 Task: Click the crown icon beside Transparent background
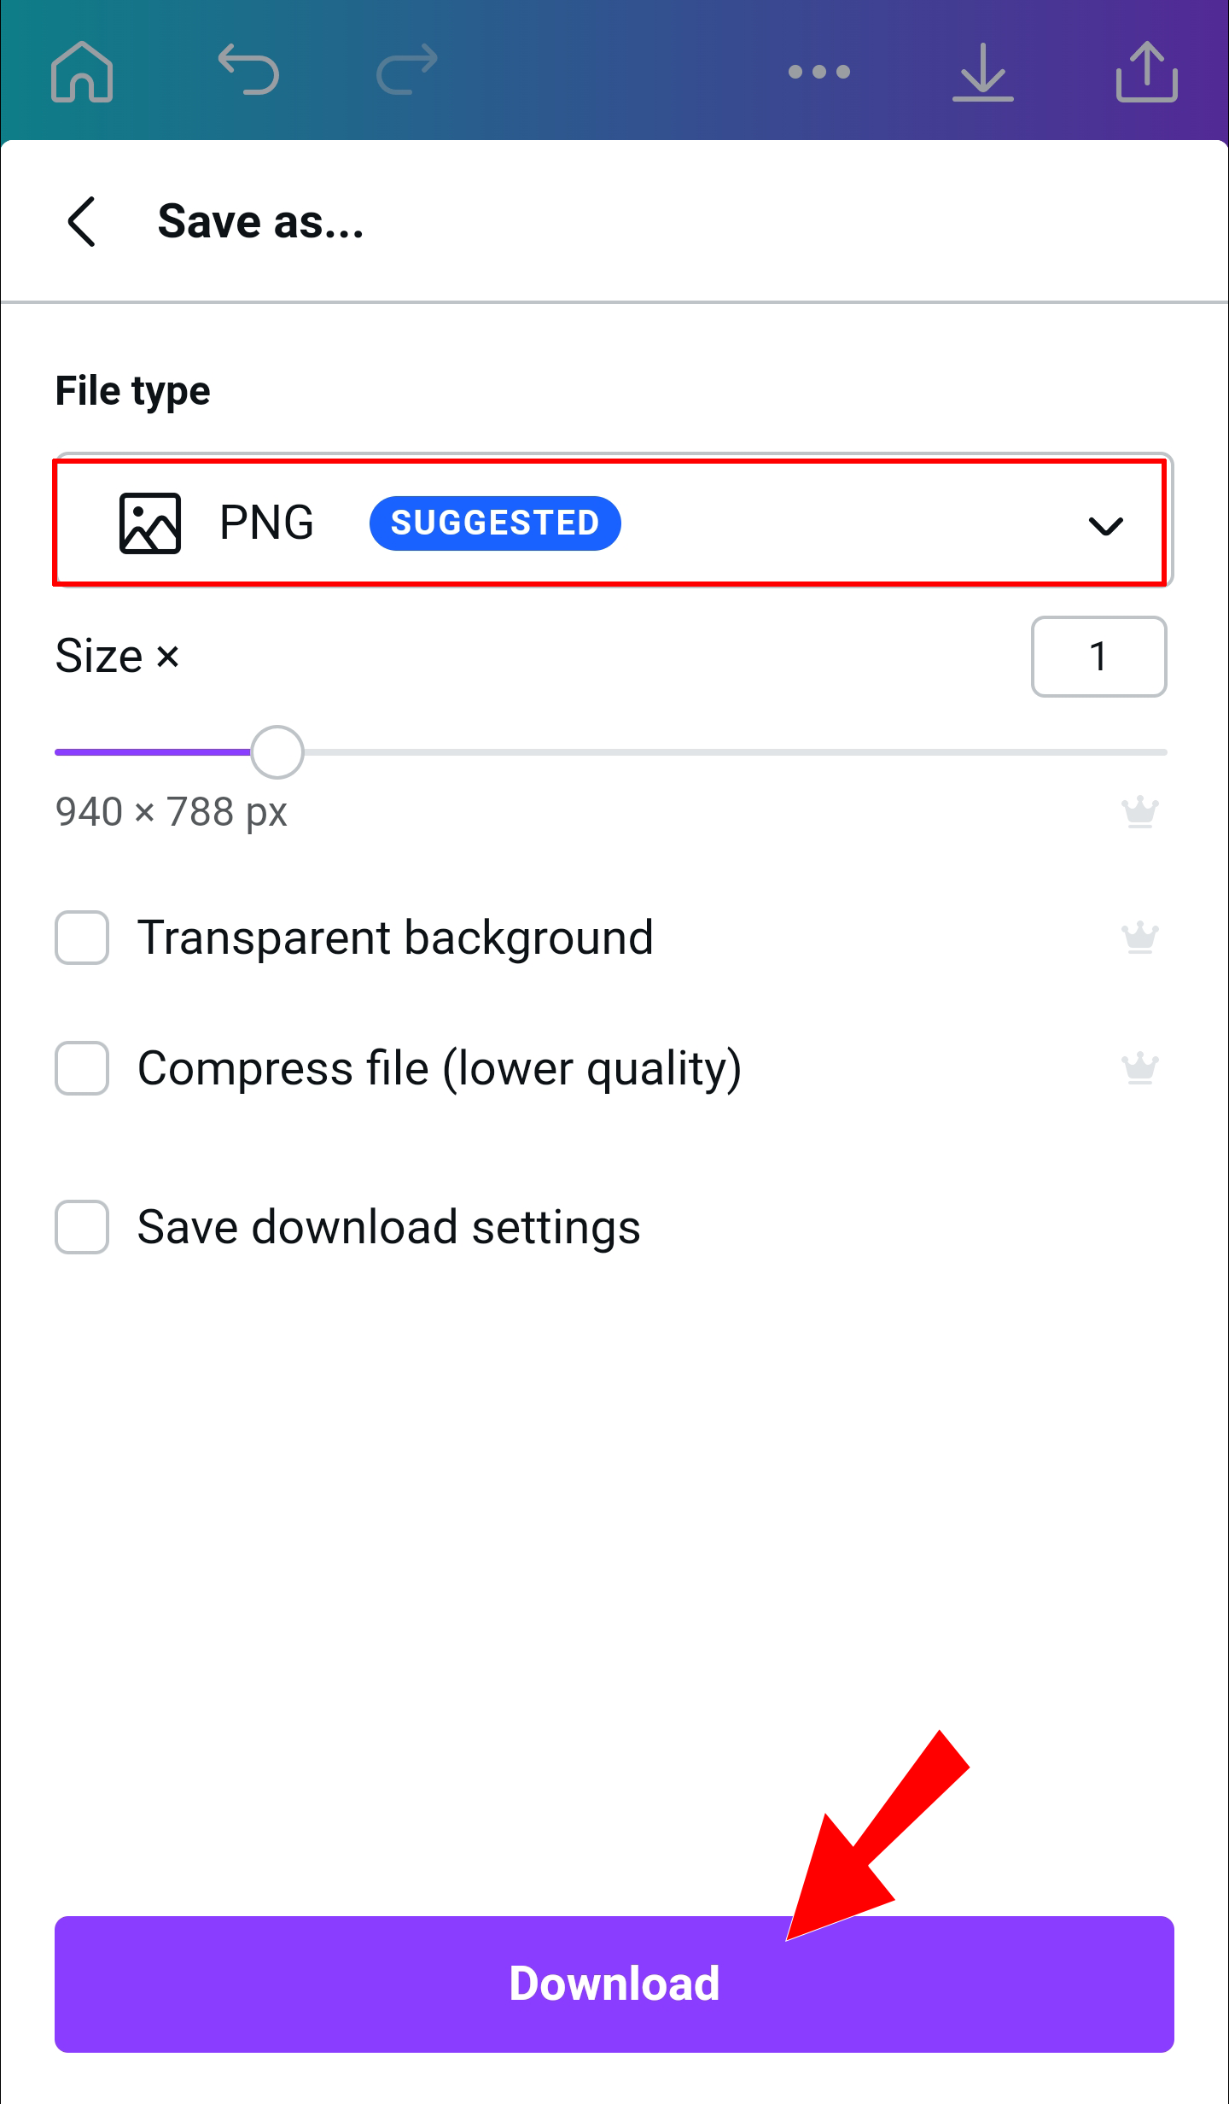click(1140, 938)
